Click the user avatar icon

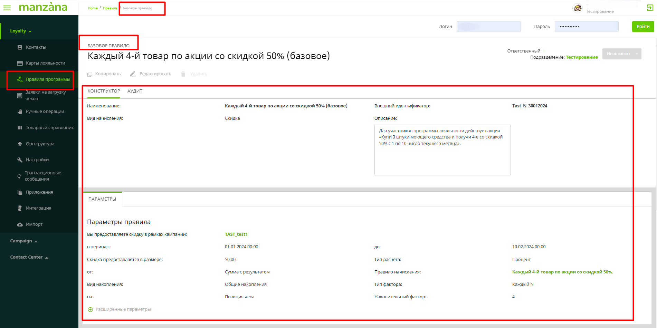pyautogui.click(x=578, y=8)
